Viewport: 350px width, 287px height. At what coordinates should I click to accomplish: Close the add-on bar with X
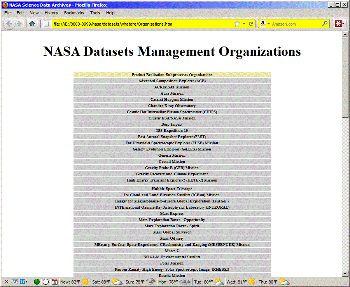point(7,282)
